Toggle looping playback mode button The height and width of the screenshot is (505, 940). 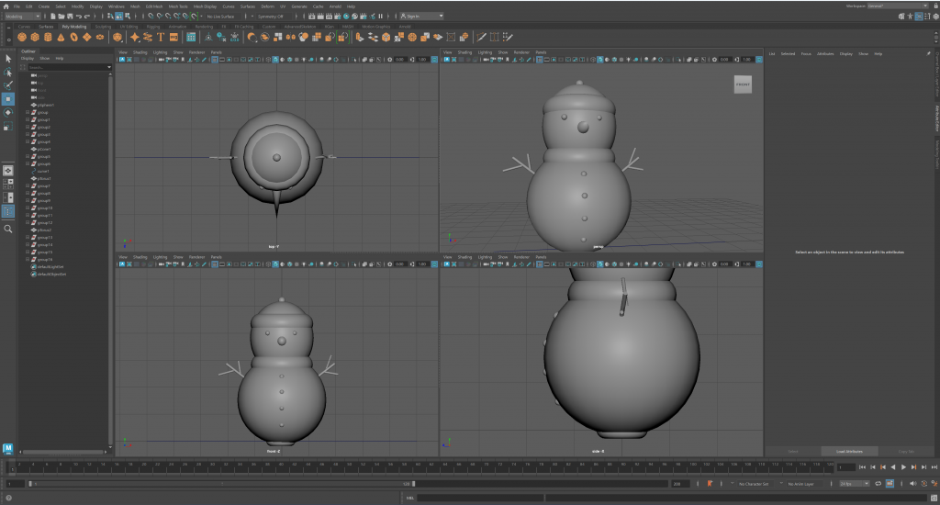pos(878,483)
